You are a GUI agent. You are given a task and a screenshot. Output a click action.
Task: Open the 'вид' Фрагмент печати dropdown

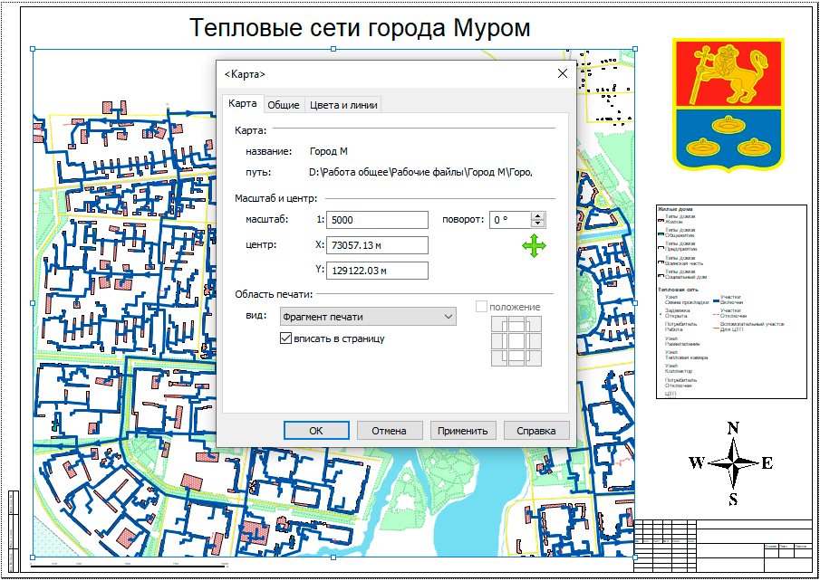(x=367, y=317)
